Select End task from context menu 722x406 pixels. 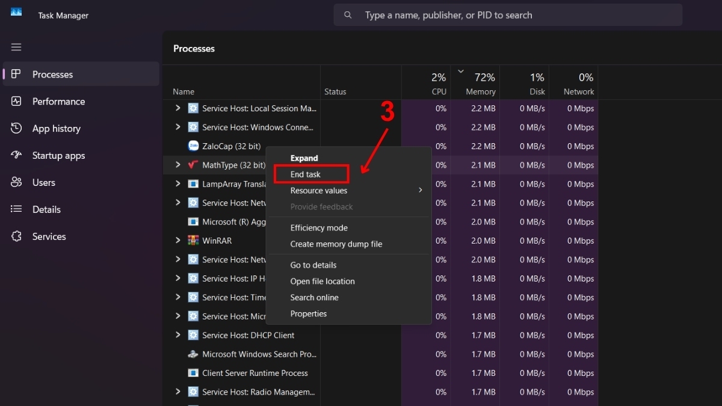coord(348,174)
